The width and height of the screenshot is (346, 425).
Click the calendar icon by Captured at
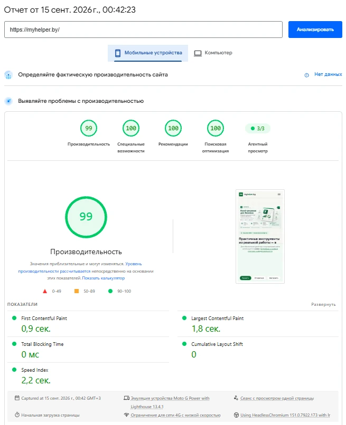[x=17, y=398]
